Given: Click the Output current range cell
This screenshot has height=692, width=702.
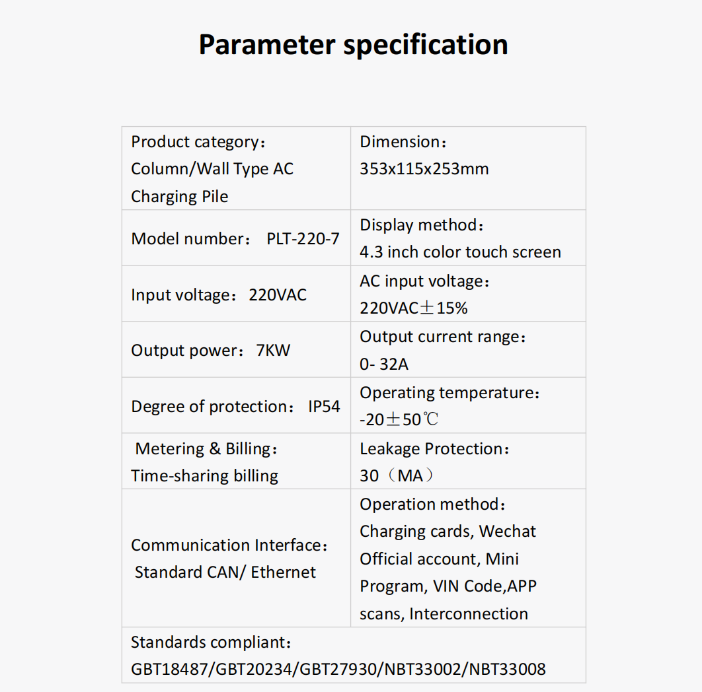Looking at the screenshot, I should click(x=468, y=349).
